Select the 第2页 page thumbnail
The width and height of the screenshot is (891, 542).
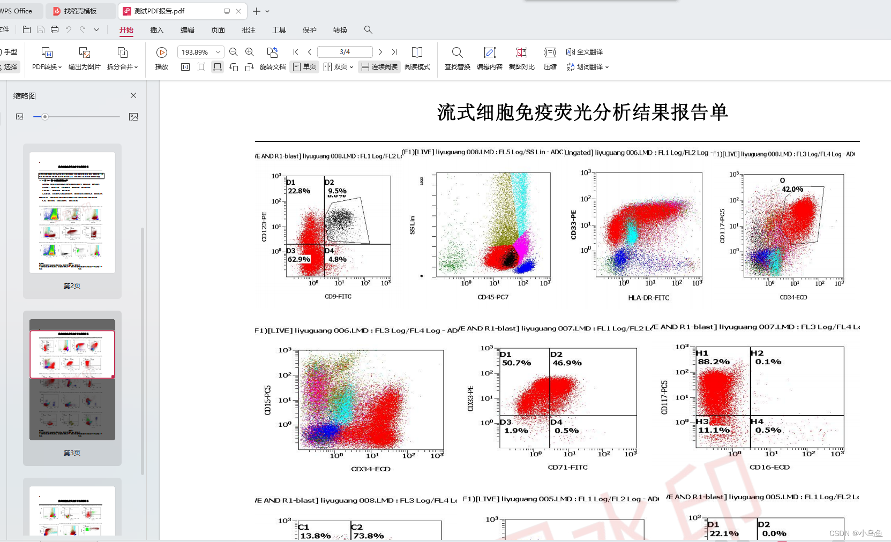[x=72, y=213]
